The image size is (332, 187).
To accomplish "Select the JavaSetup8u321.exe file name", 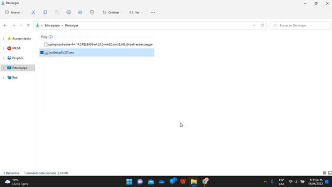I will coord(61,52).
